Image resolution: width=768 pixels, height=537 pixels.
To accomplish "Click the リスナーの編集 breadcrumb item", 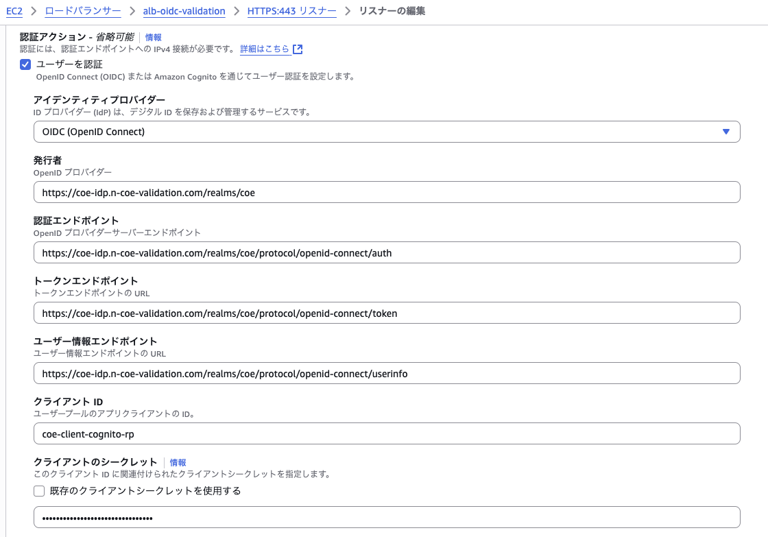I will pyautogui.click(x=392, y=11).
